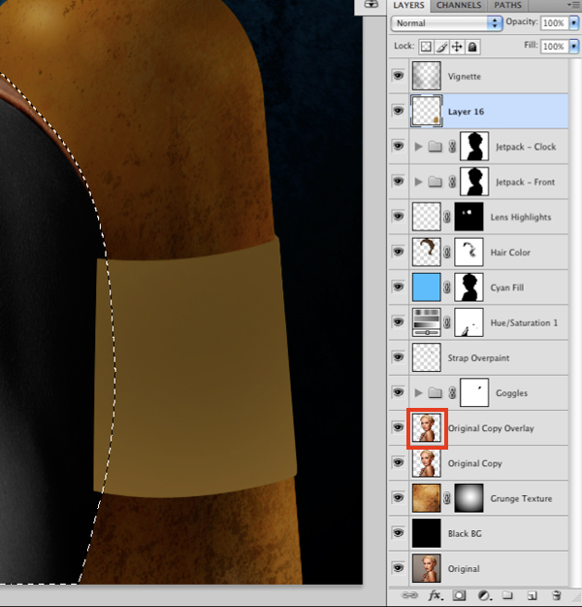Select the Original layer thumbnail
This screenshot has width=582, height=607.
coord(426,568)
